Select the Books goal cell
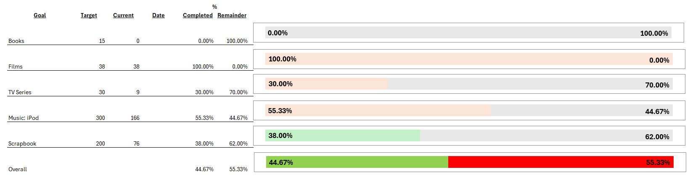The width and height of the screenshot is (698, 183). coord(16,41)
